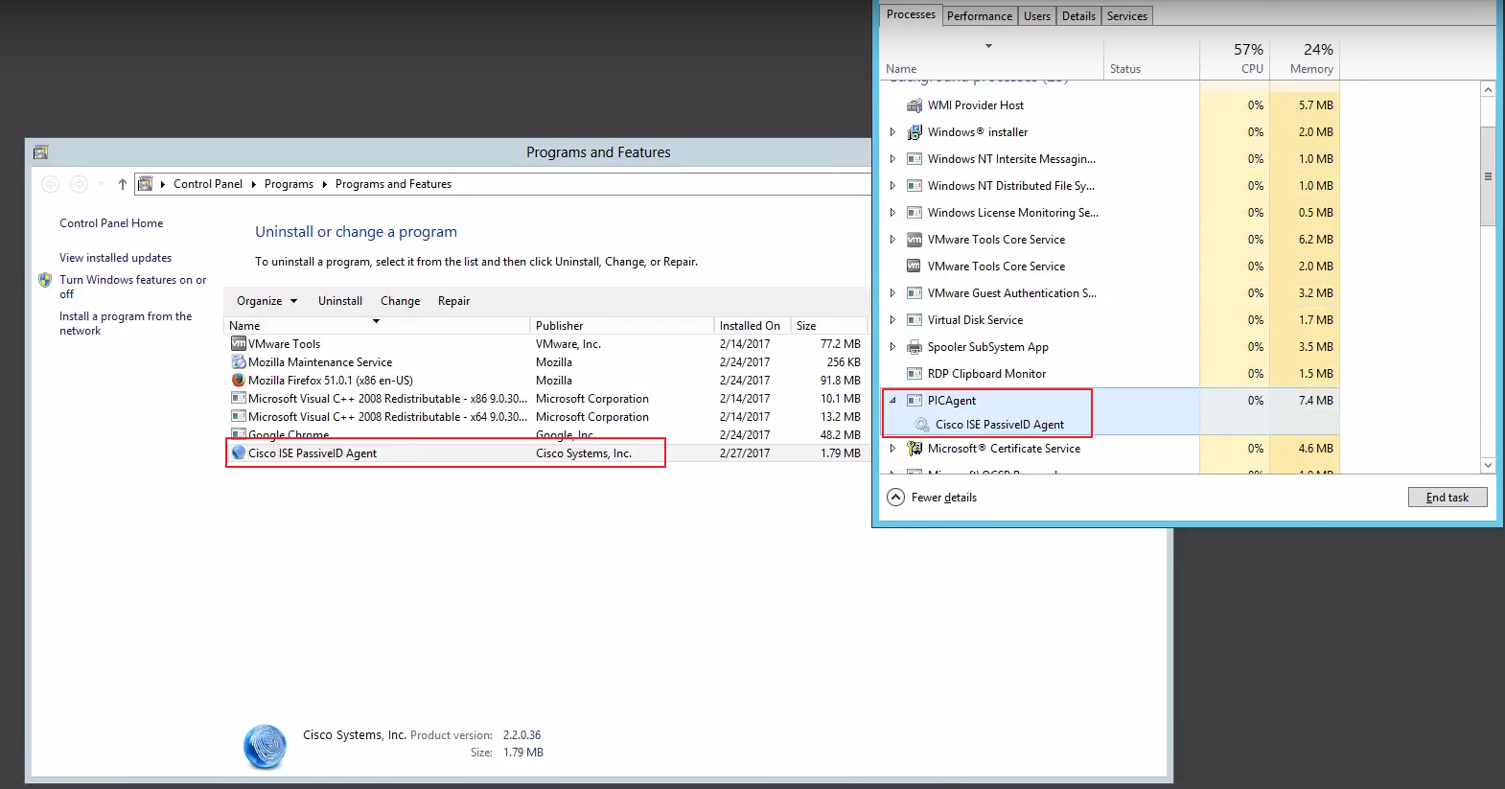The width and height of the screenshot is (1505, 789).
Task: Expand the Spooler SubSystem App process
Action: click(x=892, y=347)
